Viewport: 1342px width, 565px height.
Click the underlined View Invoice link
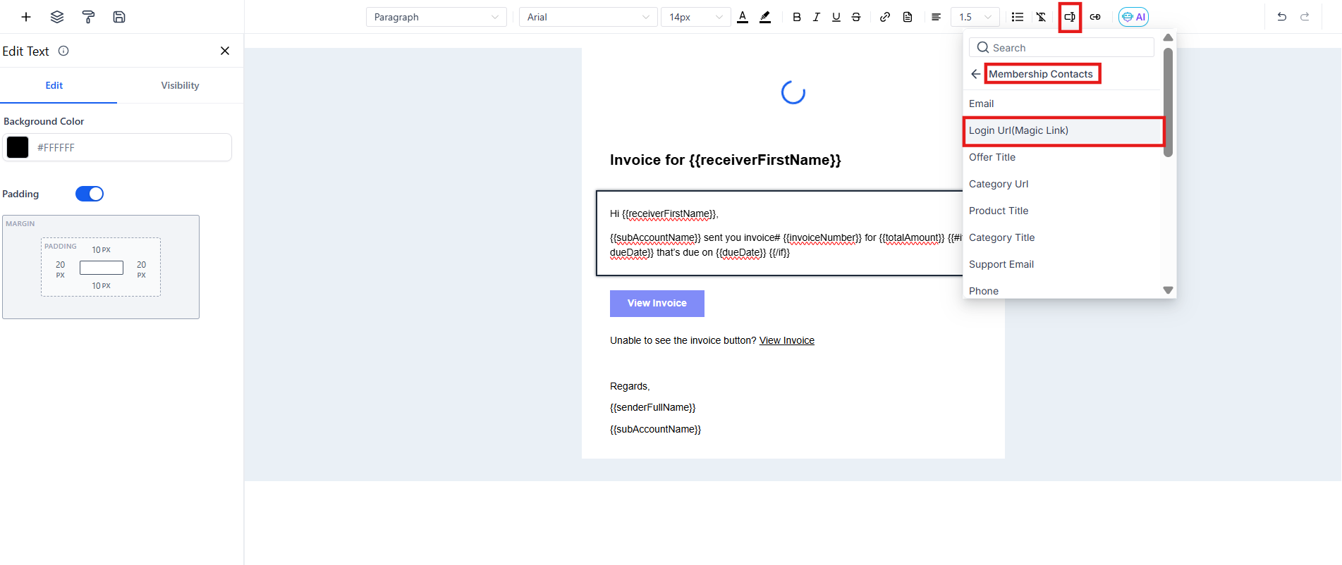pos(786,340)
